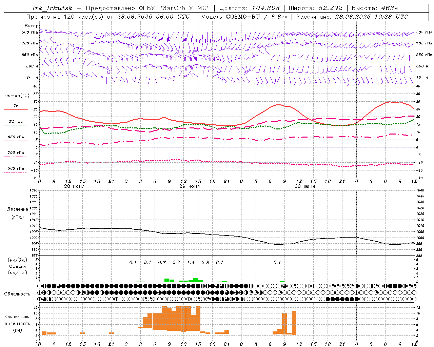The height and width of the screenshot is (347, 434).
Task: Click Рассчитано: 28.06.2025 10:38 UTC timestamp
Action: [352, 17]
